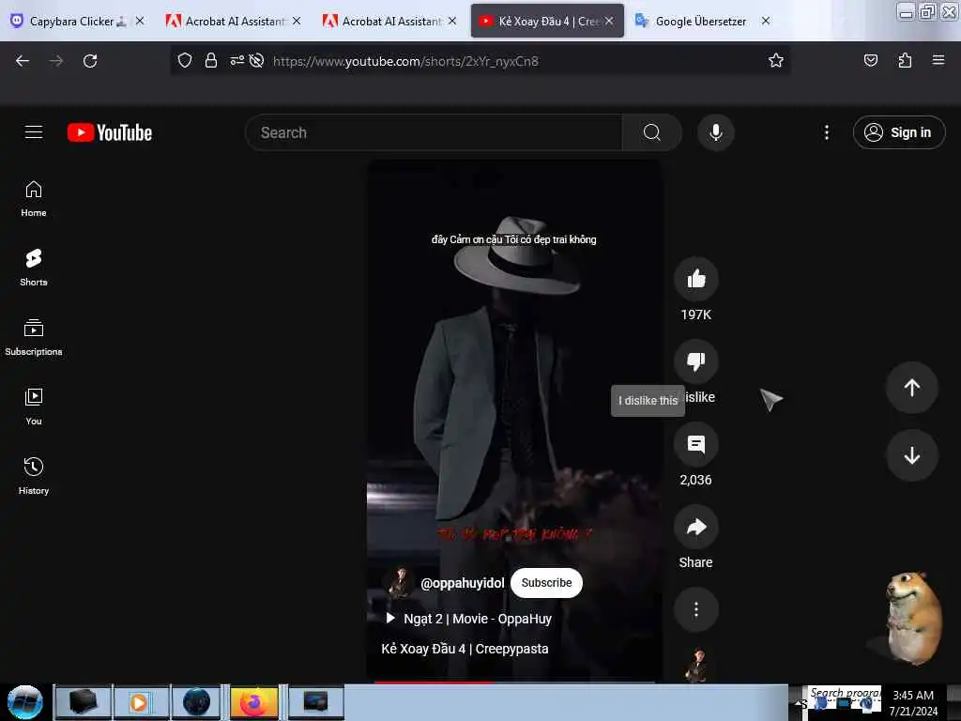
Task: Go to previous short with up arrow
Action: pos(911,388)
